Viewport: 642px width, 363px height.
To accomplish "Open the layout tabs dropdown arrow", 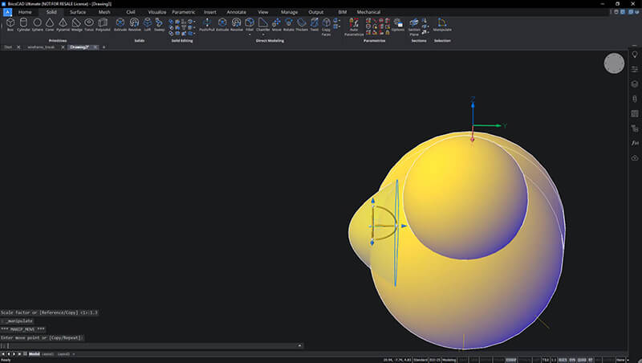I will (74, 354).
